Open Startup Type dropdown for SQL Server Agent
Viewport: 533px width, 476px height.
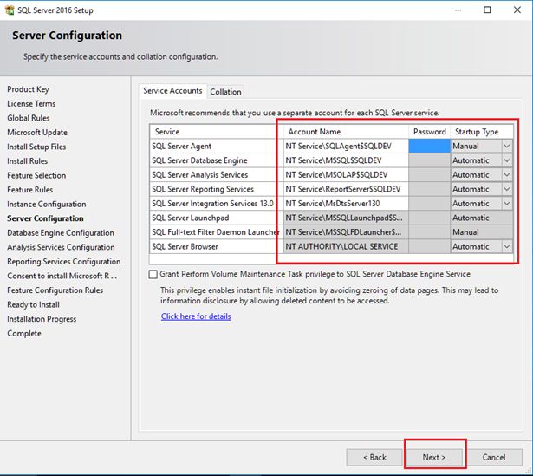coord(507,147)
